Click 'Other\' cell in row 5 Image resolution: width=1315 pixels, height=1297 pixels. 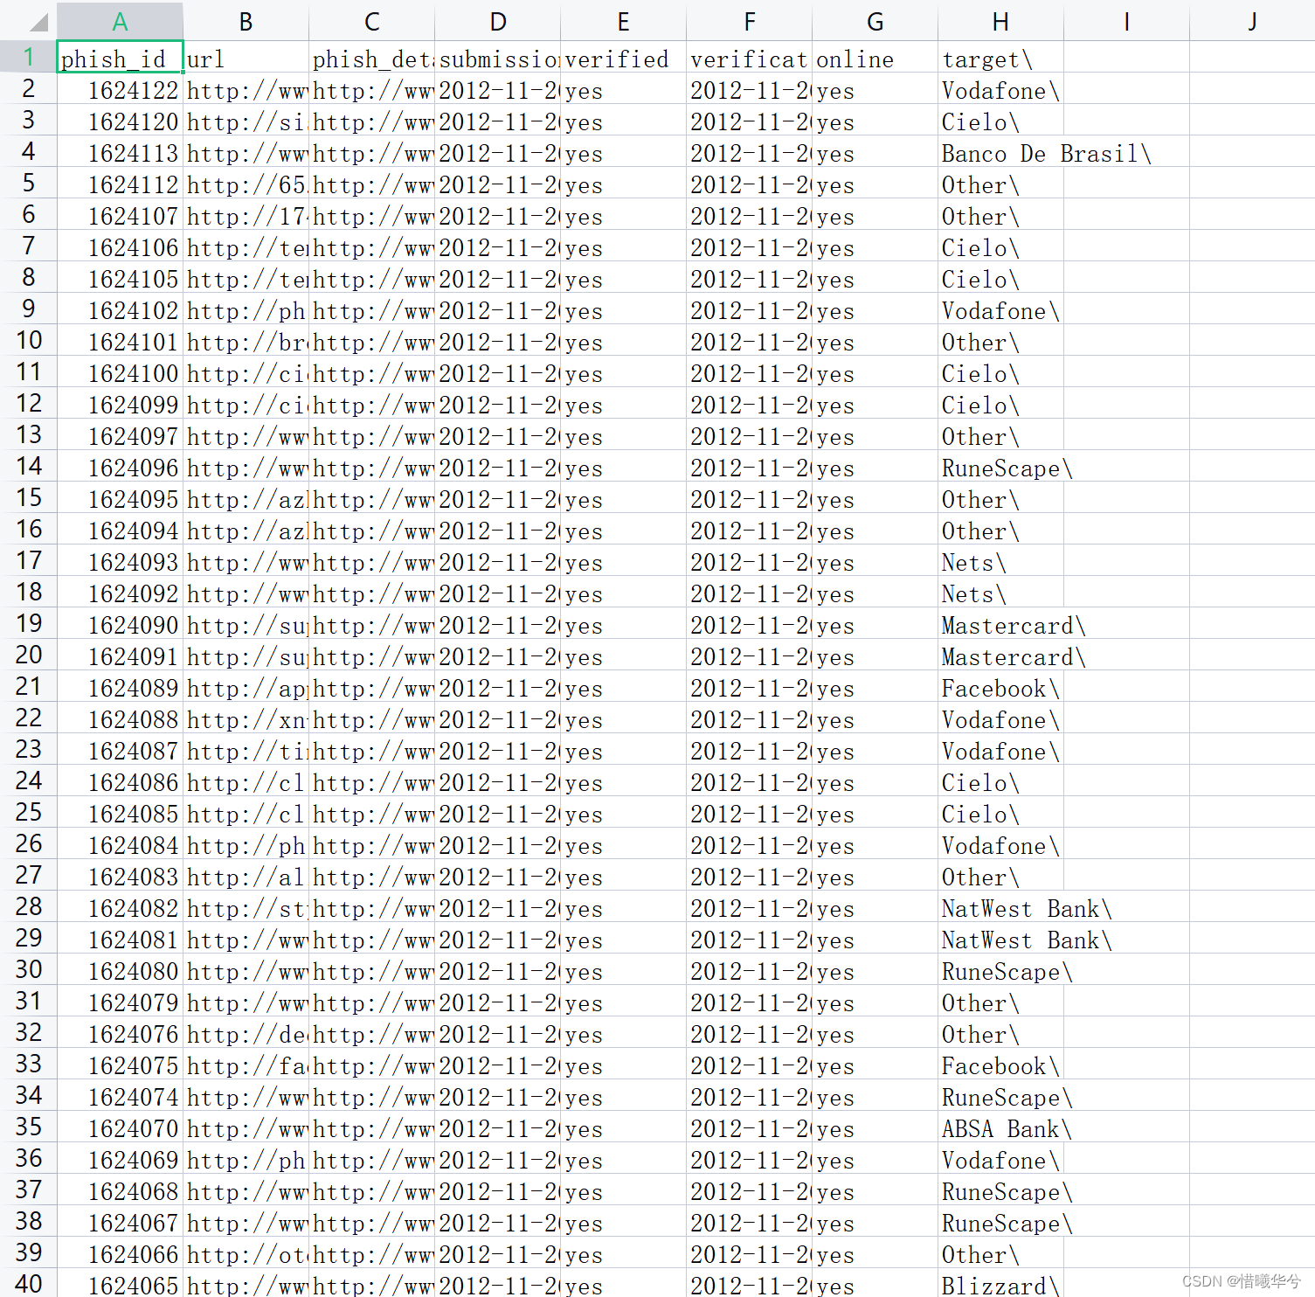(1000, 183)
